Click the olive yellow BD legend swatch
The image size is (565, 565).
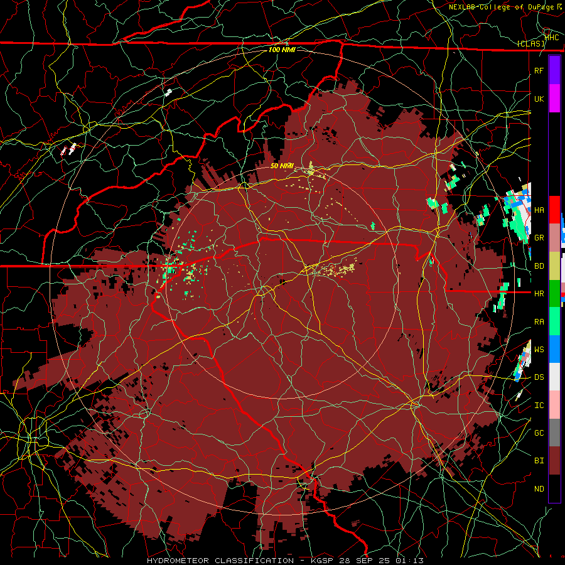[554, 266]
